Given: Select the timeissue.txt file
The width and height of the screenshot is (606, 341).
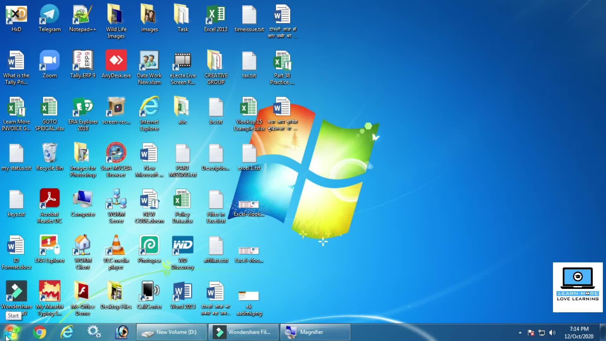Looking at the screenshot, I should point(249,19).
